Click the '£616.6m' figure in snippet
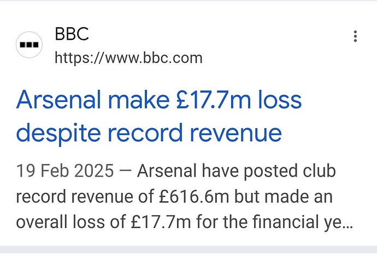The height and width of the screenshot is (266, 377). (x=194, y=196)
